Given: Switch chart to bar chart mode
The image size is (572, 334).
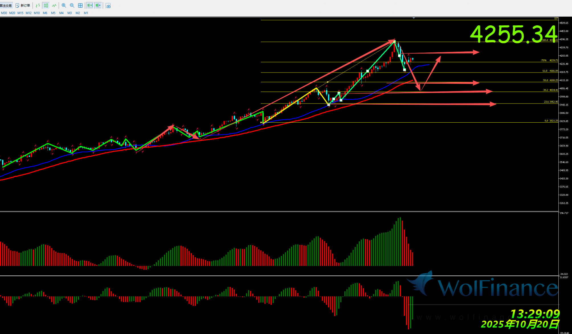Looking at the screenshot, I should pos(38,5).
